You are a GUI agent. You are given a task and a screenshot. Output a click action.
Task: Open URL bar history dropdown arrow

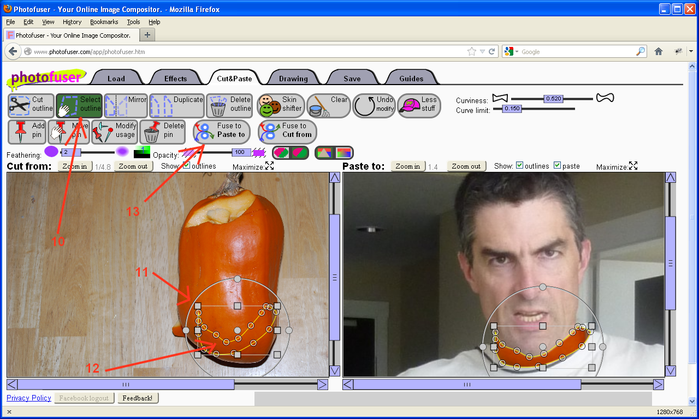482,52
